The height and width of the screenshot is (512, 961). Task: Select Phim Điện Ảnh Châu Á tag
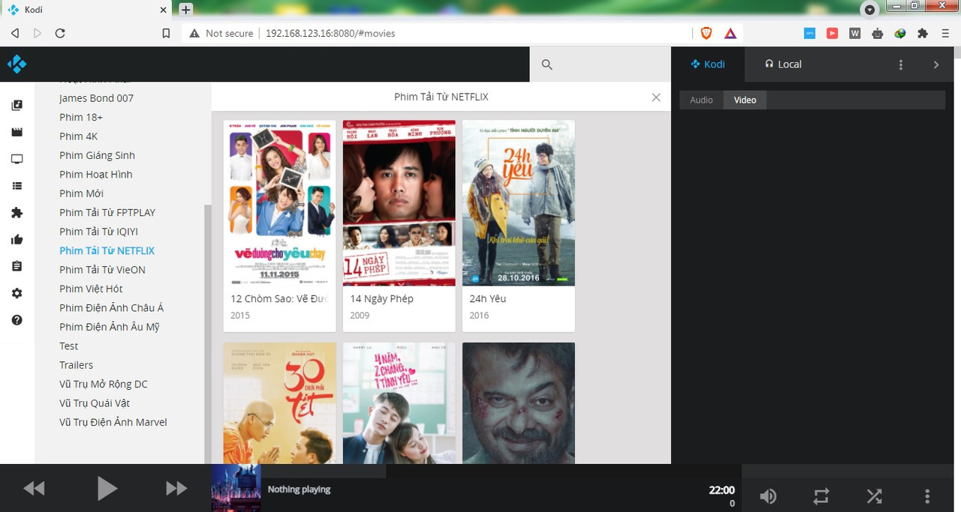point(112,308)
